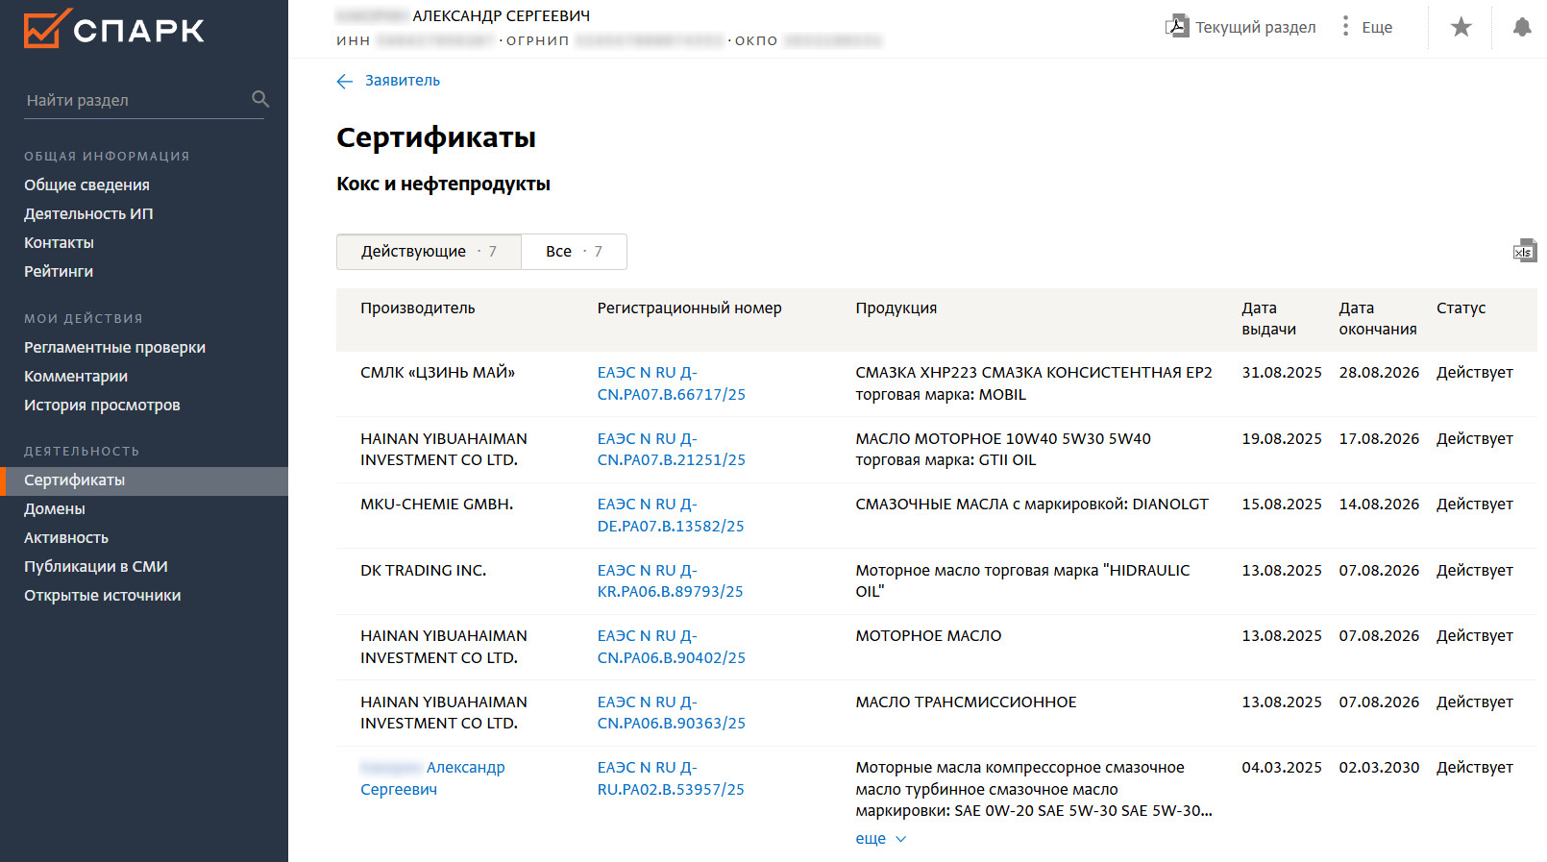Viewport: 1547px width, 862px height.
Task: Click the back arrow to Заявитель
Action: point(345,82)
